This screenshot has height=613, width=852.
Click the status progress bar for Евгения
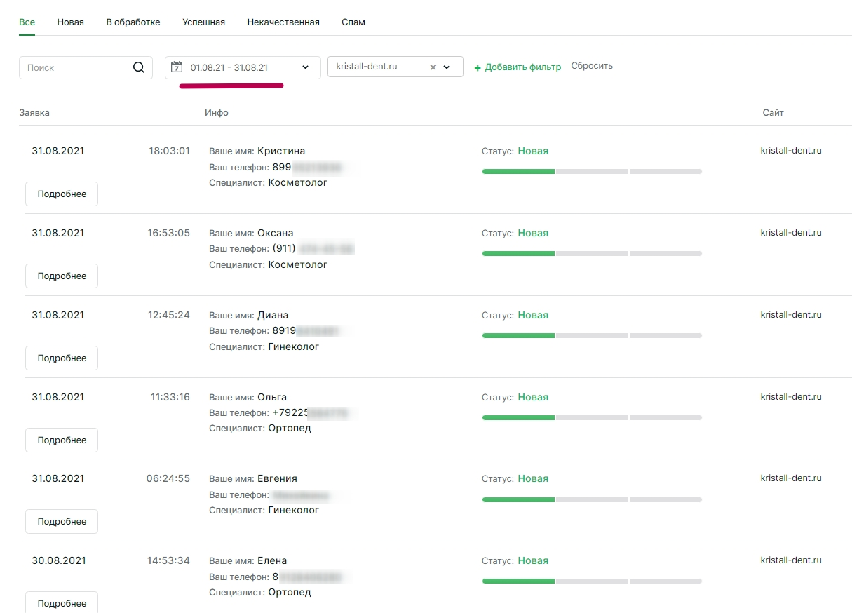coord(592,499)
